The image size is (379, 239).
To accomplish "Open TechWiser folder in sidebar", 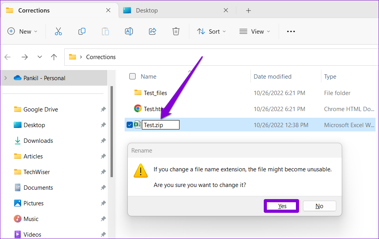I will pyautogui.click(x=36, y=172).
